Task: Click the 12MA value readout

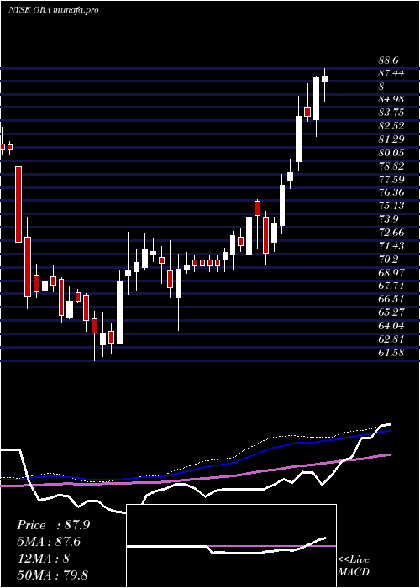Action: [44, 559]
